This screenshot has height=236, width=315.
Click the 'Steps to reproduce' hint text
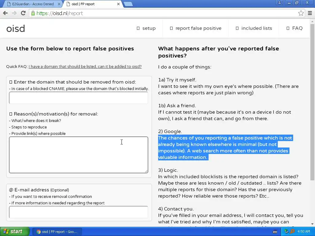click(x=28, y=127)
